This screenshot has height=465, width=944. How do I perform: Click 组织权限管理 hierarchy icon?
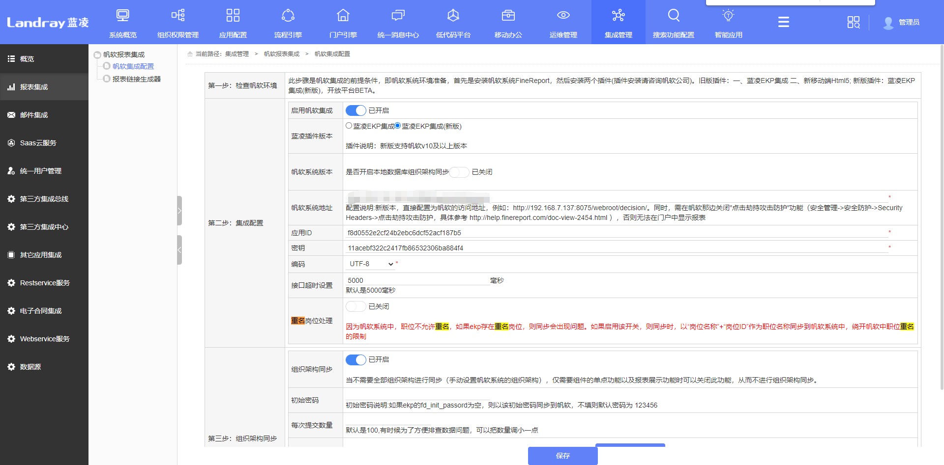[x=178, y=15]
